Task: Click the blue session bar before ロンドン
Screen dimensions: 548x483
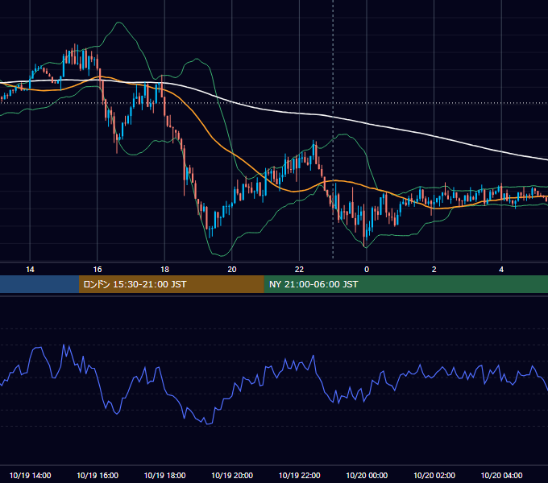Action: click(39, 284)
